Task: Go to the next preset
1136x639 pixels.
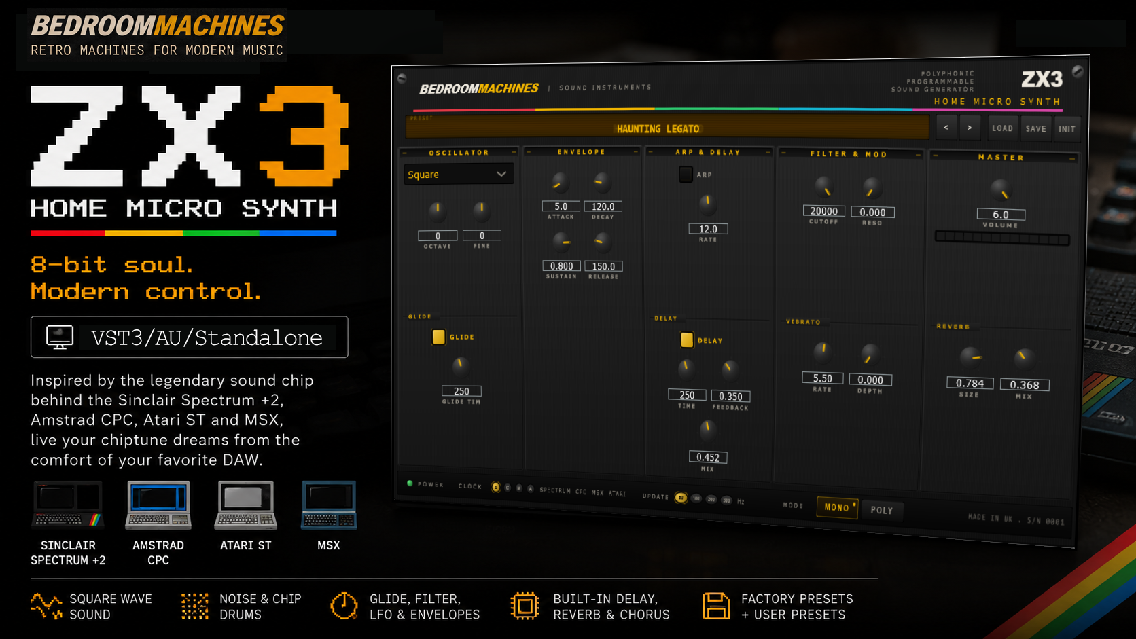Action: pyautogui.click(x=970, y=128)
